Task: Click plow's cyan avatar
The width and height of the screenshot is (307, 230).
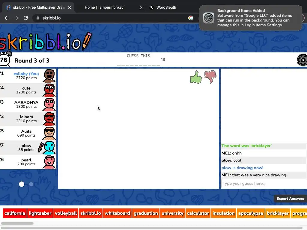Action: point(49,148)
